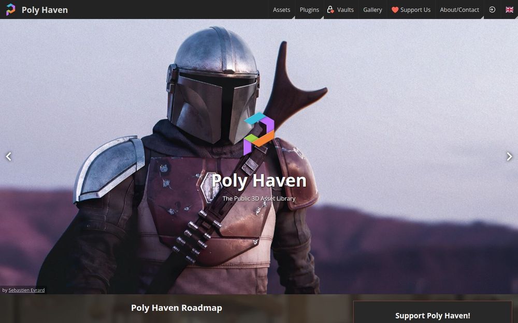Click the padlock icon beside Vaults

(x=330, y=9)
